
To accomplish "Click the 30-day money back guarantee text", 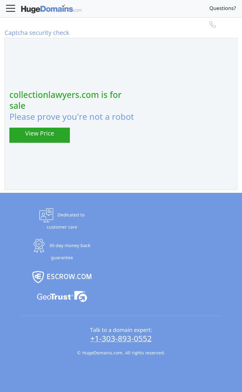I will click(x=70, y=251).
